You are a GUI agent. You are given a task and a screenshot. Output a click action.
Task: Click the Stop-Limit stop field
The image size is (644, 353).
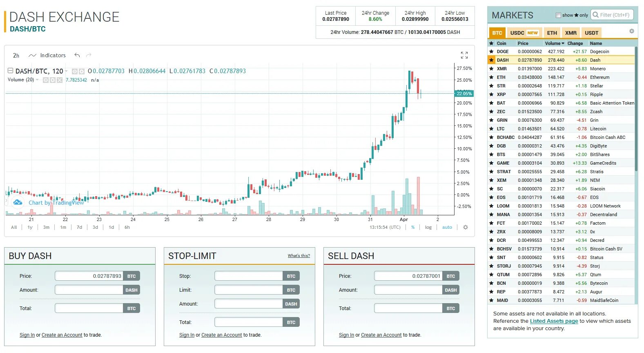(x=249, y=276)
